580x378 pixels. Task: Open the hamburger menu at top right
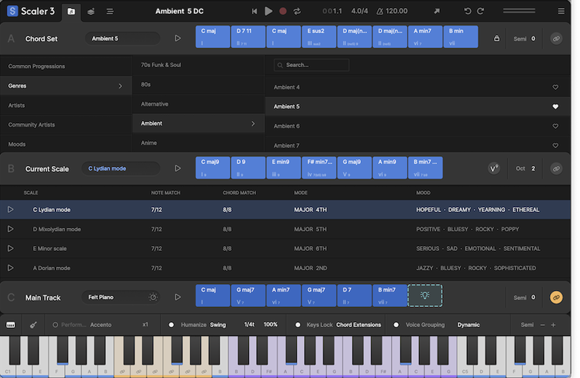561,11
